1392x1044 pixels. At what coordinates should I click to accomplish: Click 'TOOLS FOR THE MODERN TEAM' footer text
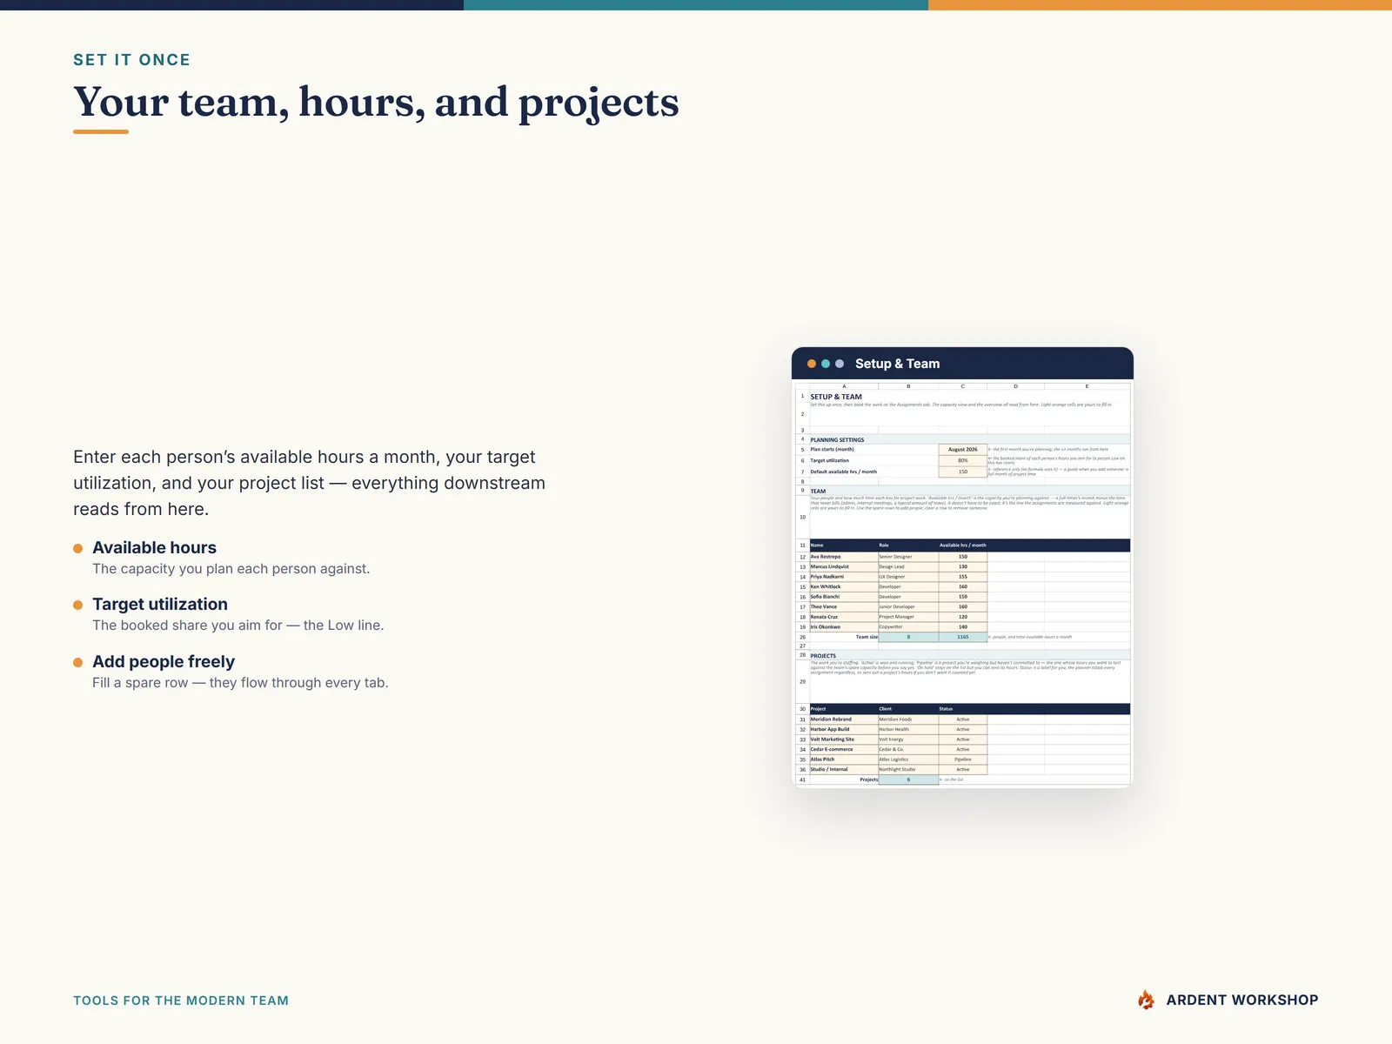181,1000
